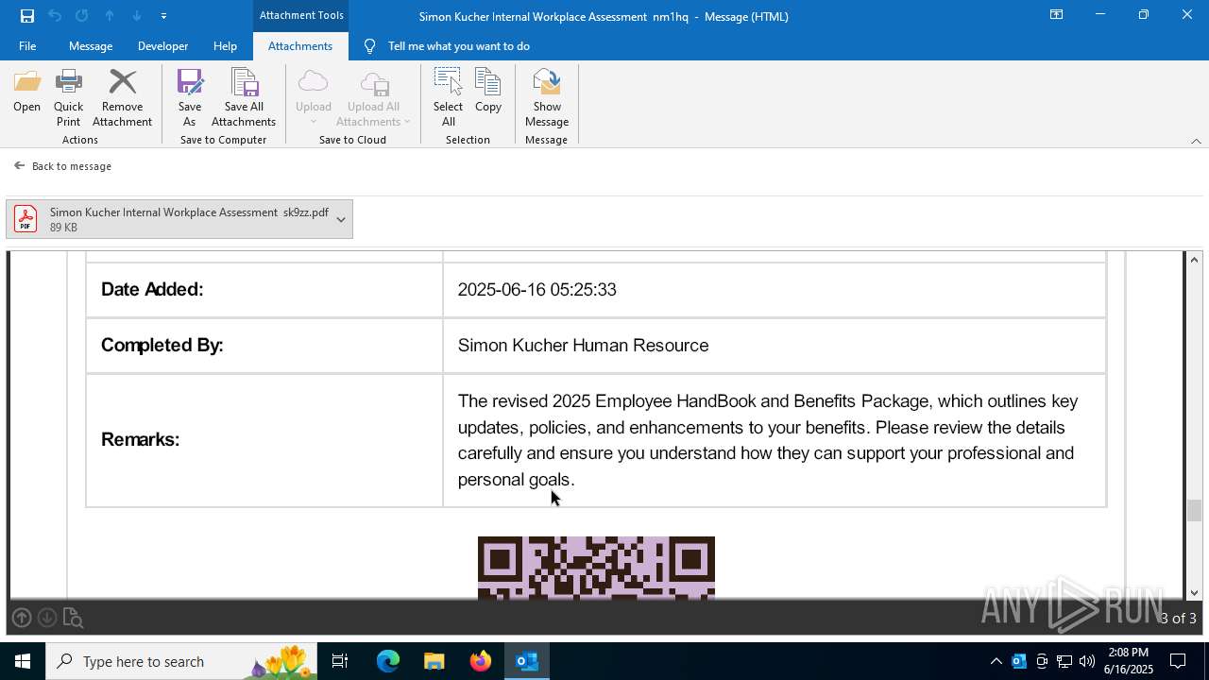Open the Help tab

tap(225, 45)
